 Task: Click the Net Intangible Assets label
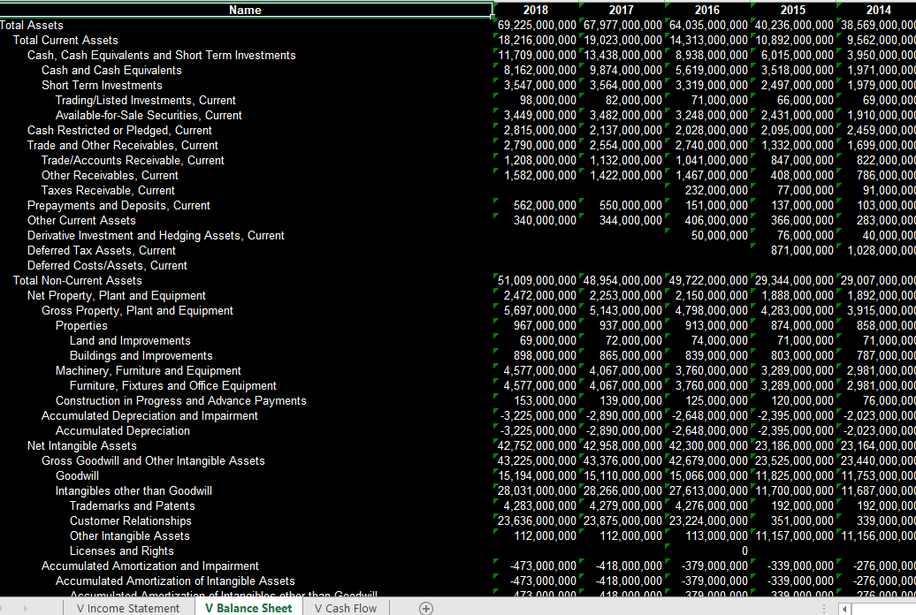80,445
